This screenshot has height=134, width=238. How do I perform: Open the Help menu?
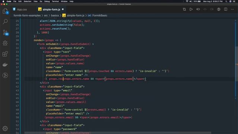coord(71,1)
